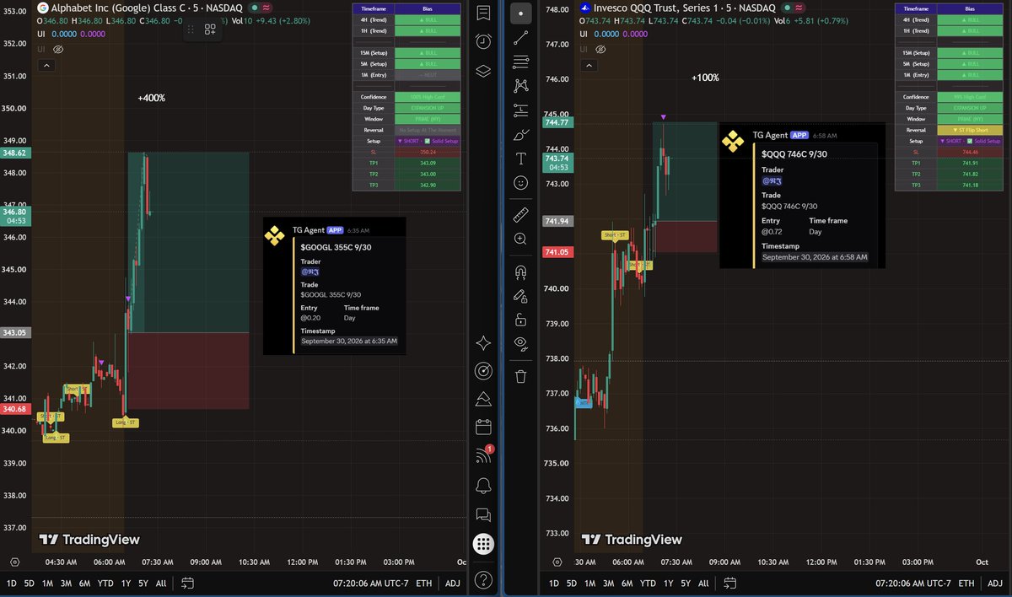
Task: Toggle ADJ adjustment on right chart
Action: [996, 583]
